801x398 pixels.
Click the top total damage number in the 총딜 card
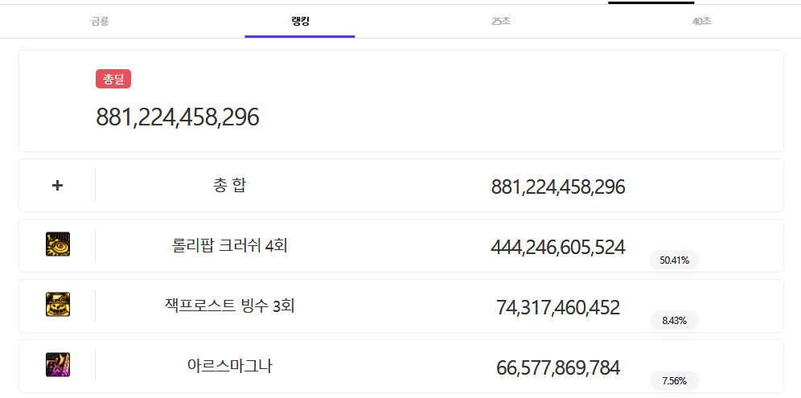pos(178,117)
